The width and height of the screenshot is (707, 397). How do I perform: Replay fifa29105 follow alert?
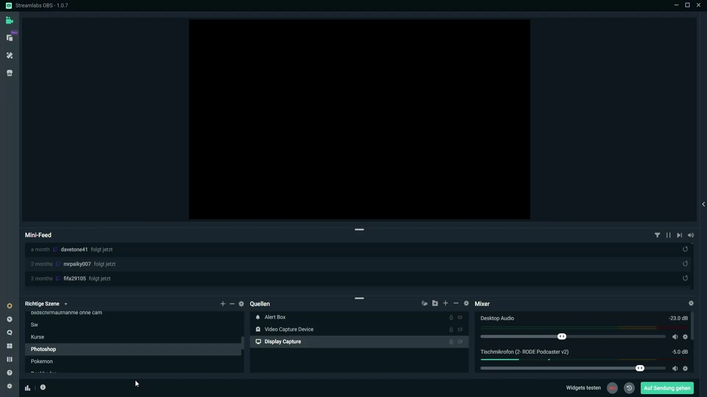tap(685, 278)
